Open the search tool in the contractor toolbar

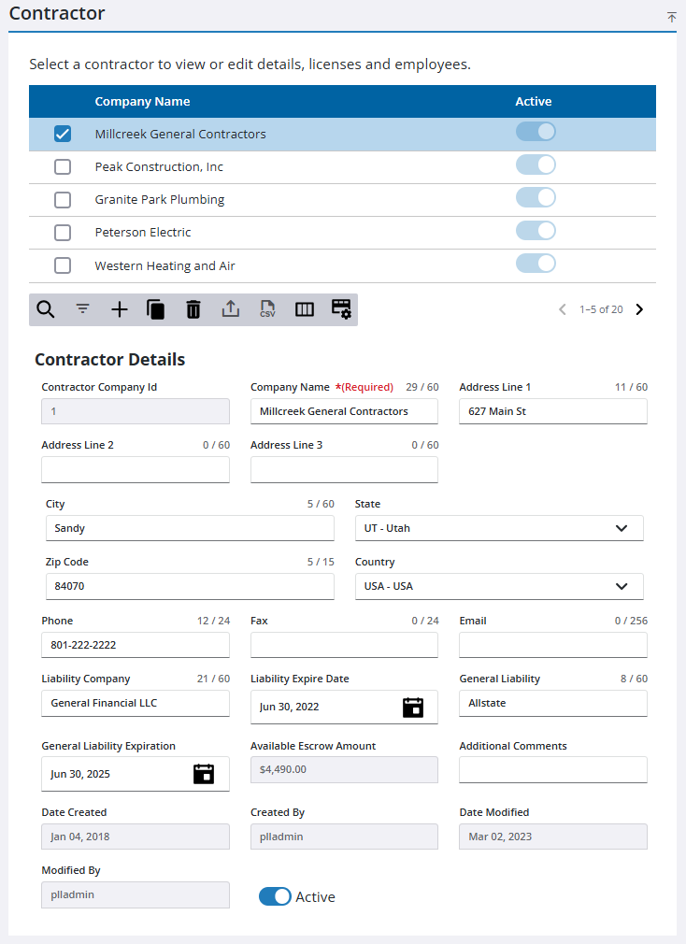pos(46,308)
